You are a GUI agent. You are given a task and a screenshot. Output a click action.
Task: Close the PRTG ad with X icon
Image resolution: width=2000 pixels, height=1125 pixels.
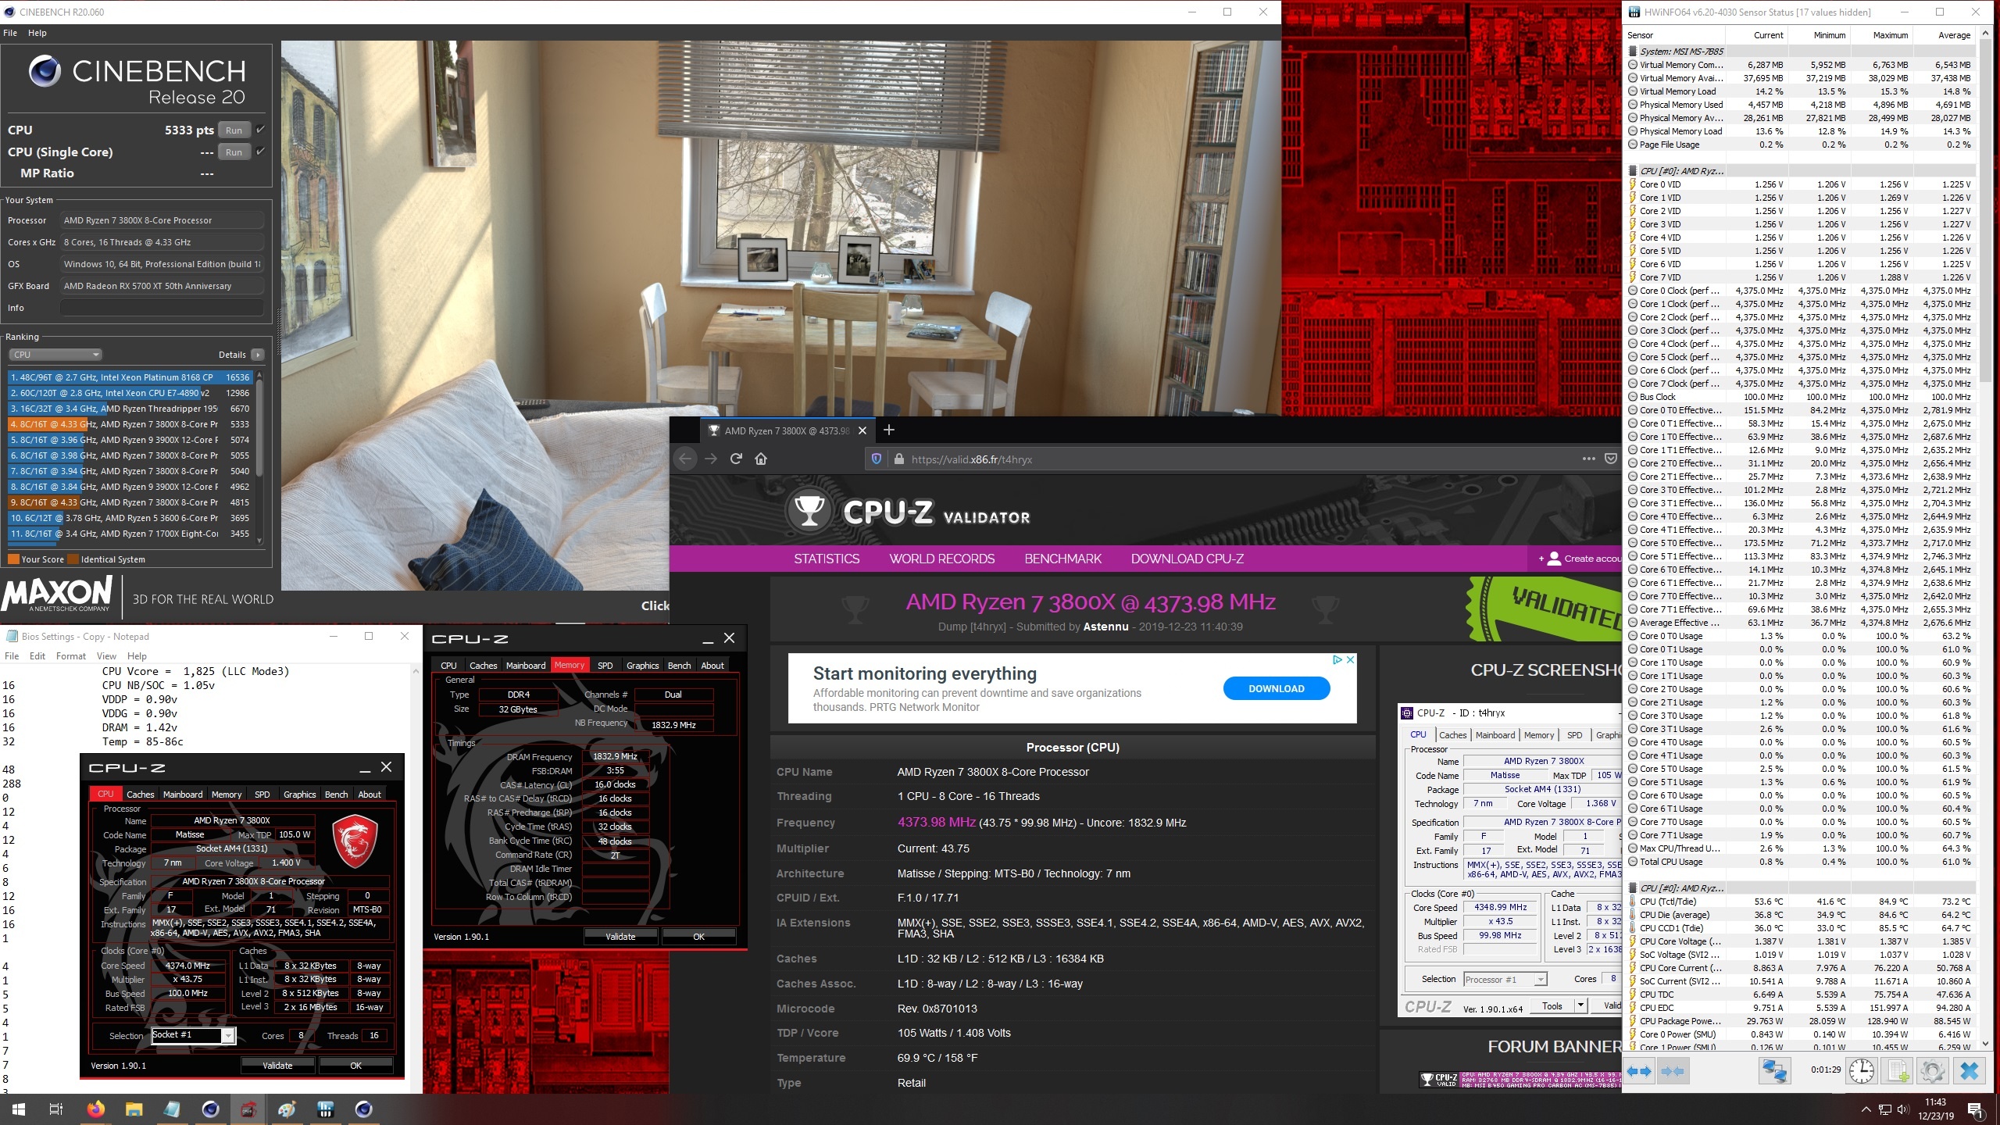click(1350, 660)
